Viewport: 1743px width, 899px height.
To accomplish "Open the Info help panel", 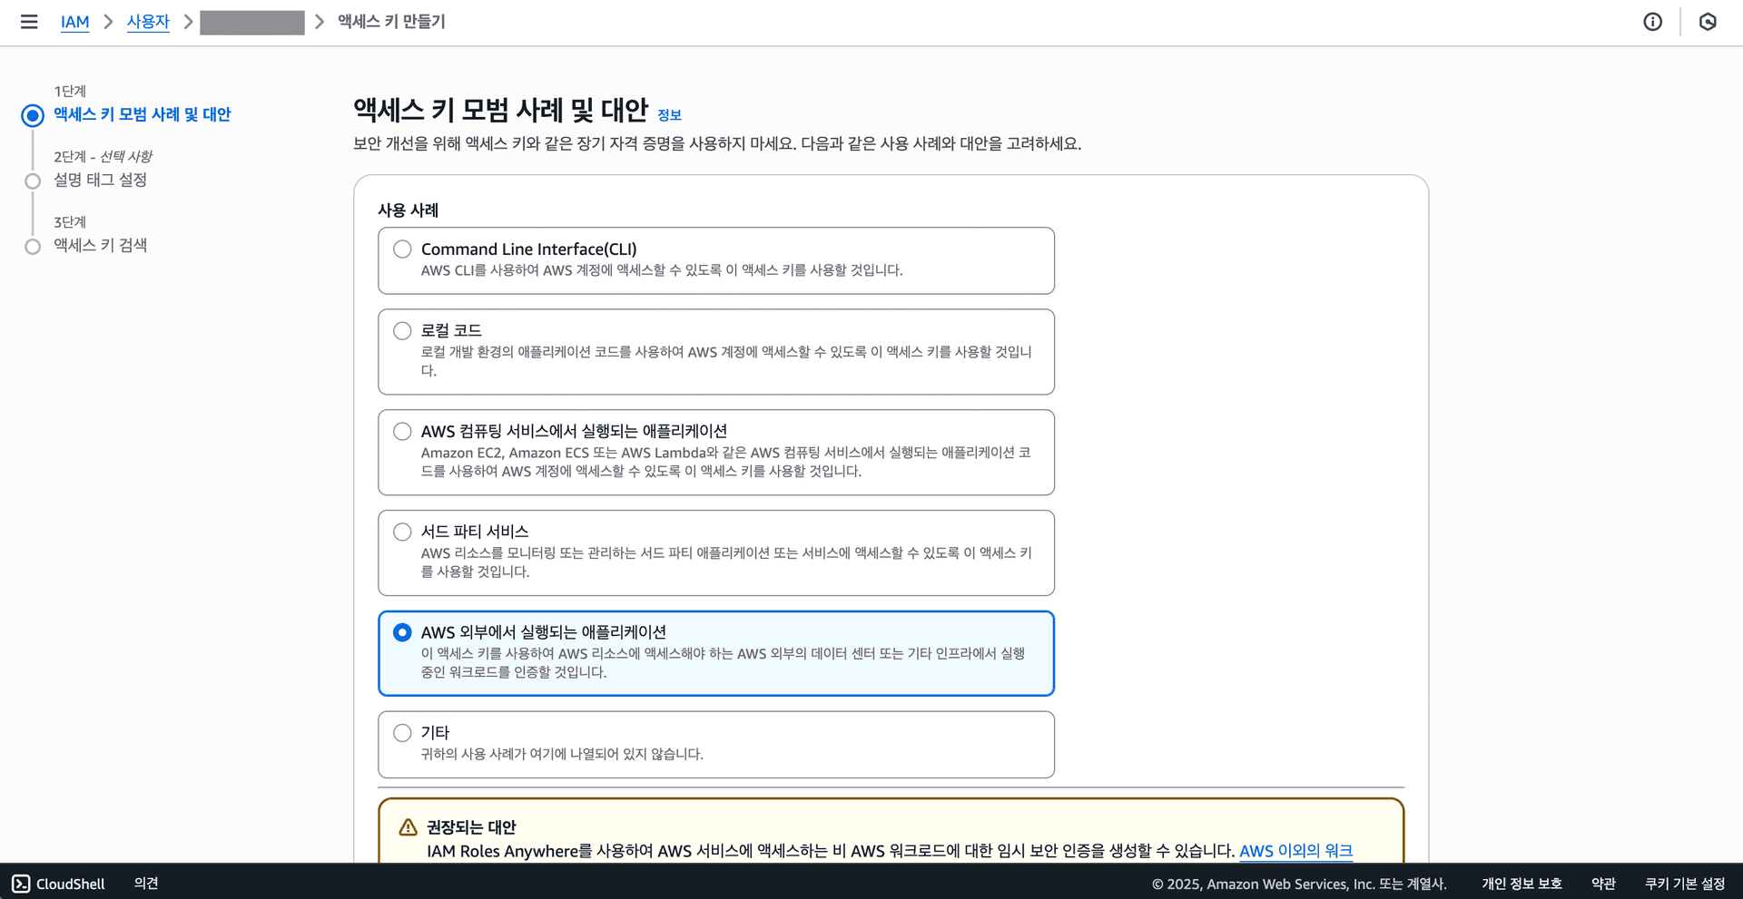I will pos(1652,22).
